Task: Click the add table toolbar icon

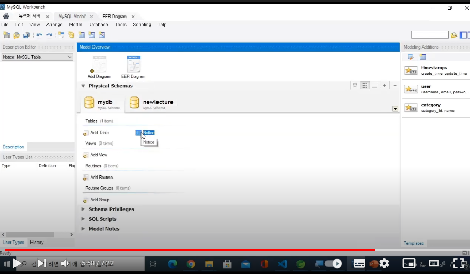Action: [x=82, y=35]
